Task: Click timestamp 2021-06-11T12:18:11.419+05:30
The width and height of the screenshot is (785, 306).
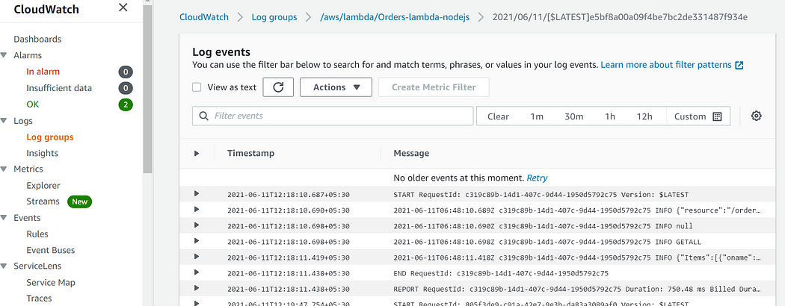Action: pyautogui.click(x=289, y=257)
